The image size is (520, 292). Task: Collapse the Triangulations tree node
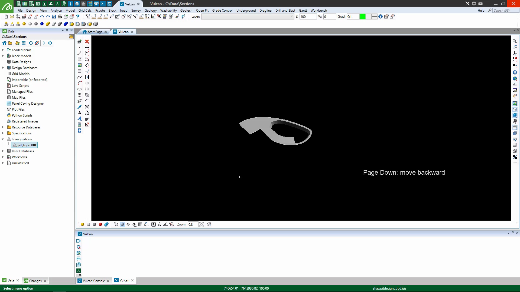pyautogui.click(x=3, y=139)
